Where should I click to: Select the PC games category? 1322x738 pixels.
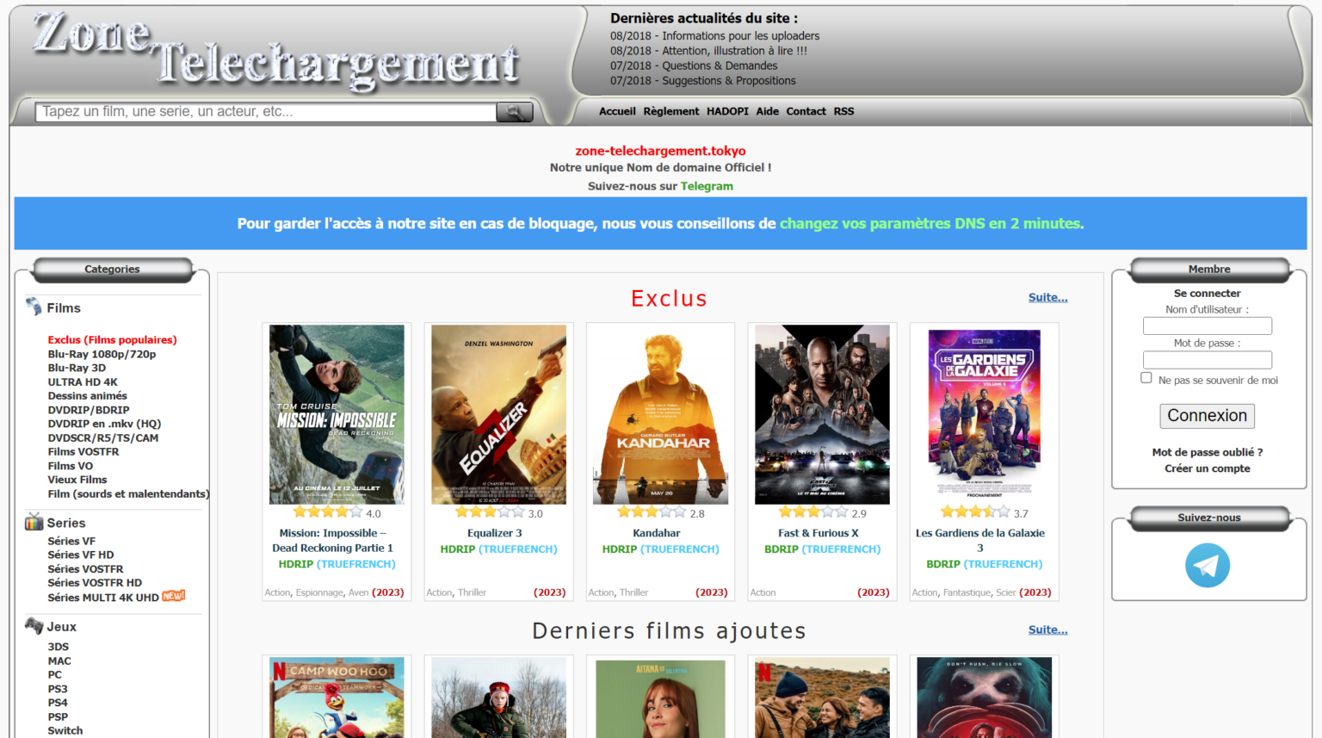(55, 675)
